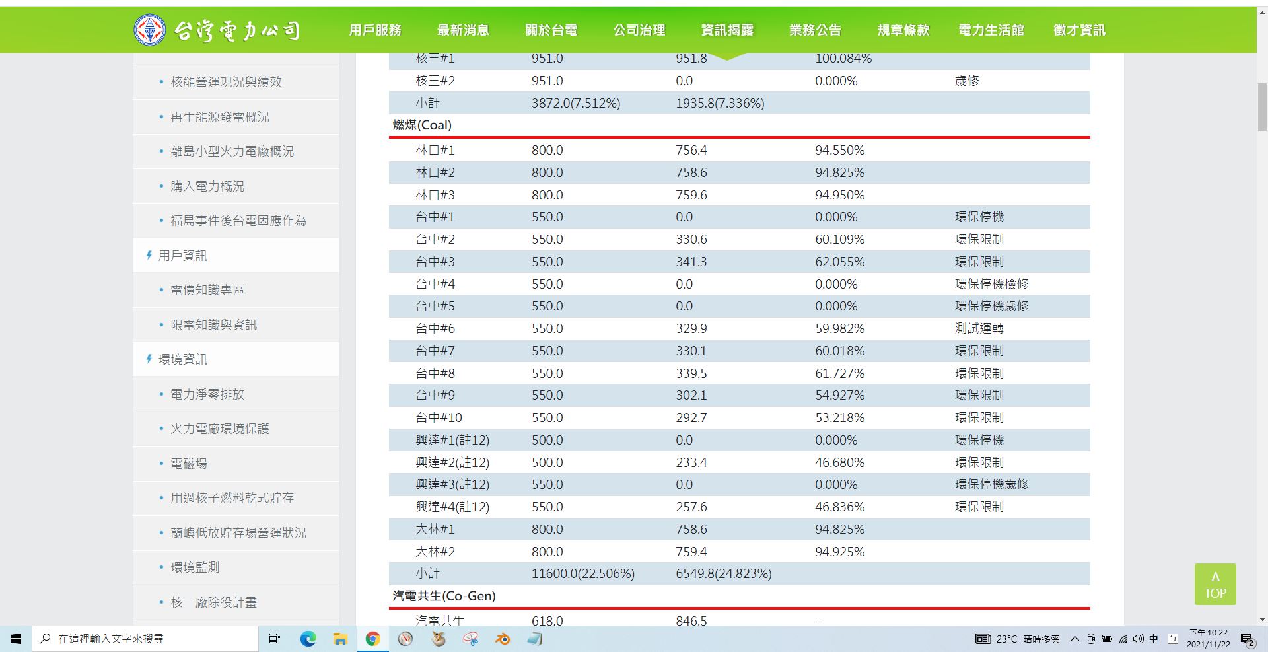1268x652 pixels.
Task: Select the 核三#2 歲修 remark
Action: pyautogui.click(x=967, y=81)
